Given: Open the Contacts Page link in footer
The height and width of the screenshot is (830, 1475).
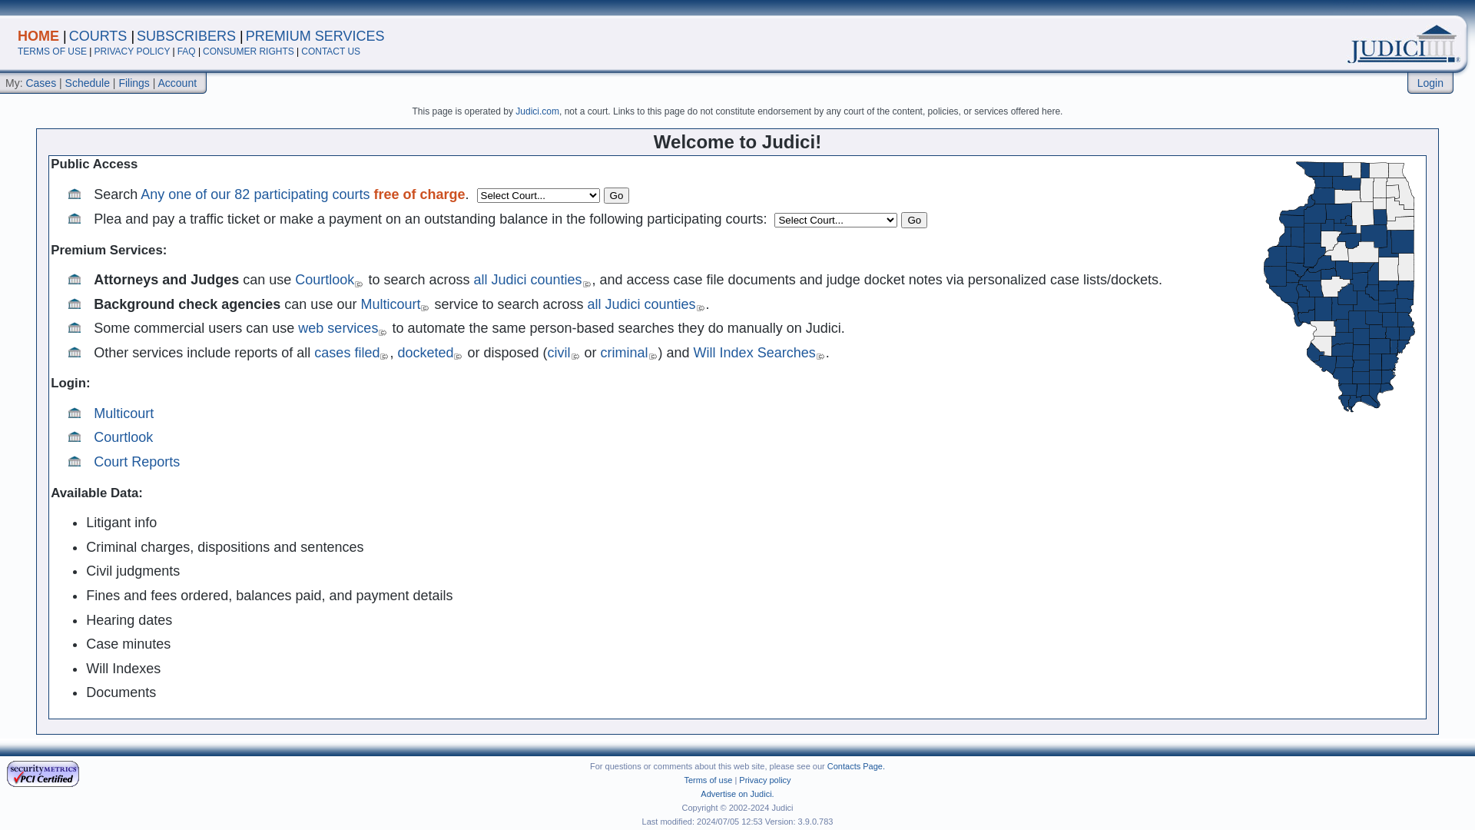Looking at the screenshot, I should 856,766.
